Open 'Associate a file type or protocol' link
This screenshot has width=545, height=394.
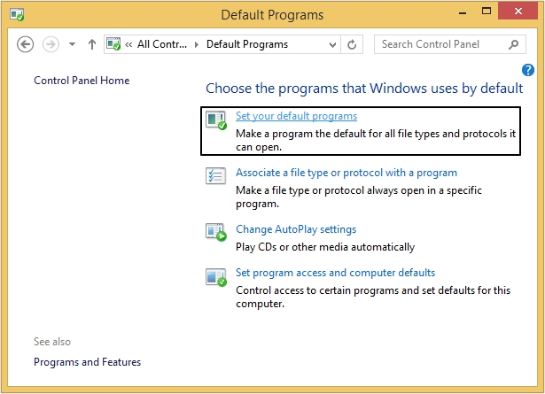coord(346,173)
